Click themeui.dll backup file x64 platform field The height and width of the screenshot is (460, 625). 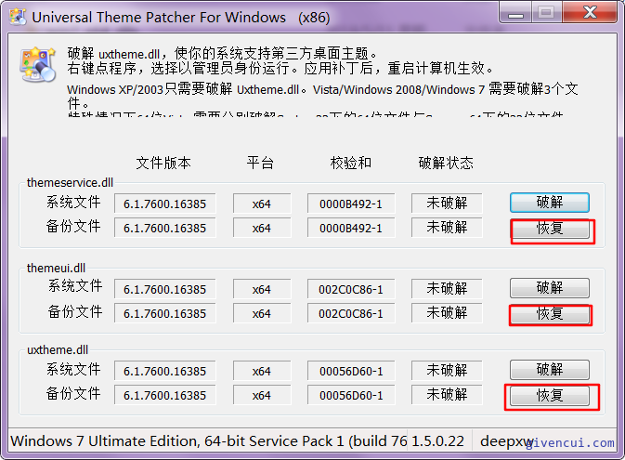click(262, 313)
